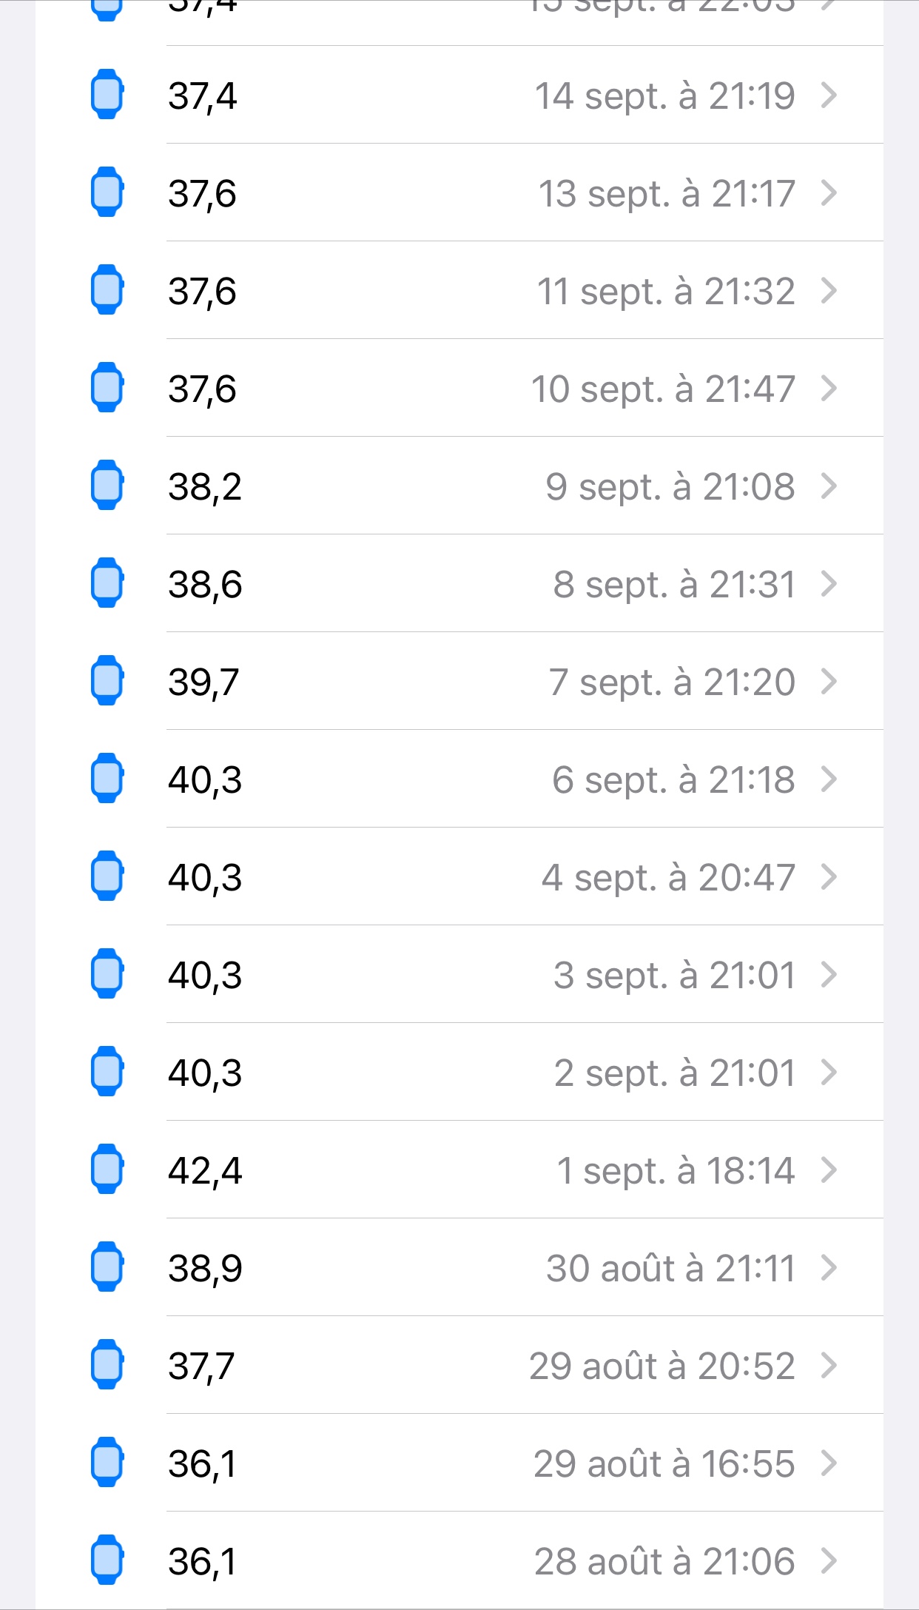This screenshot has width=919, height=1610.
Task: Tap the 3 sept. à 21:01 timestamp
Action: [x=674, y=976]
